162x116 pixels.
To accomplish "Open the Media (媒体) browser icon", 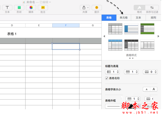I will pyautogui.click(x=31, y=8).
